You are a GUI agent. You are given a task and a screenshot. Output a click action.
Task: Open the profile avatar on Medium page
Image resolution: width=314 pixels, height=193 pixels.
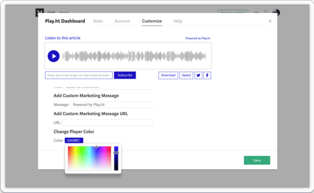[x=276, y=12]
